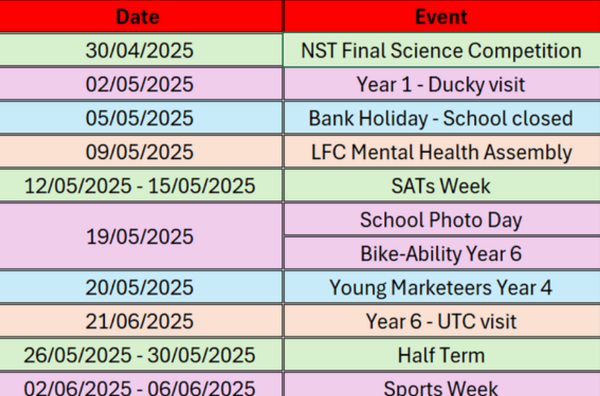
Task: Select the Bike-Ability Year 6 cell
Action: pyautogui.click(x=442, y=253)
